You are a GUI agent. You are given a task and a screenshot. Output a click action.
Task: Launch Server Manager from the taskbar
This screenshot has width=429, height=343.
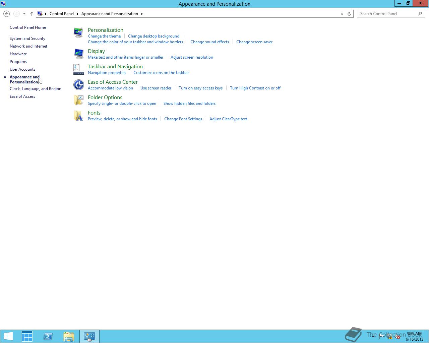27,336
